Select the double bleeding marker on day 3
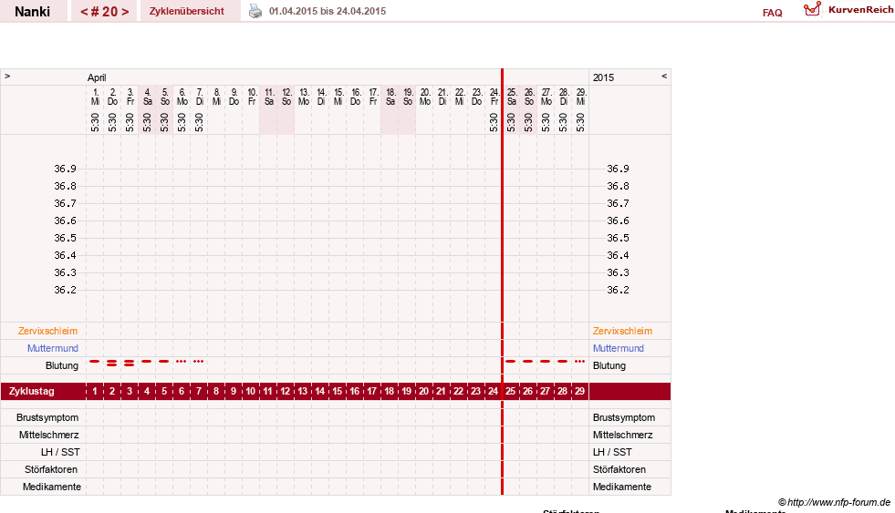The width and height of the screenshot is (895, 513). click(x=130, y=363)
